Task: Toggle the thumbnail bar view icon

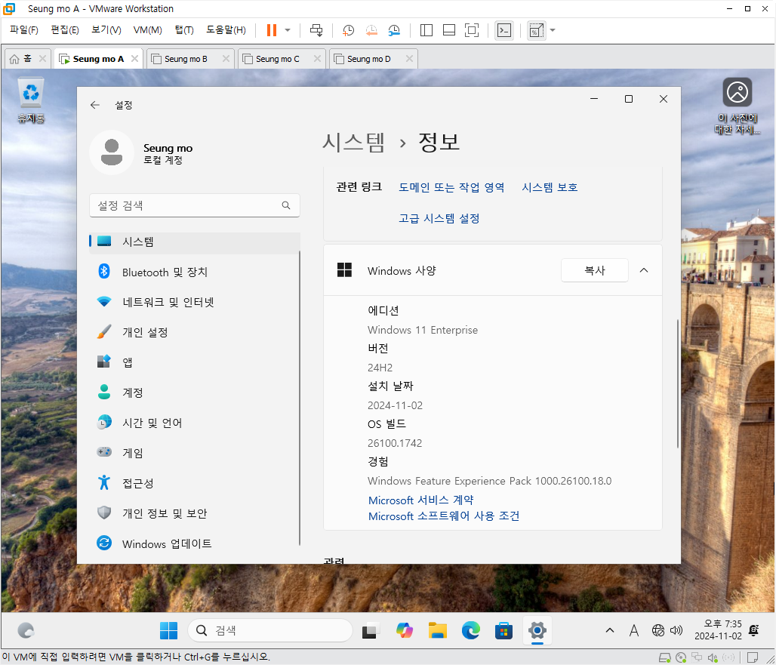Action: (x=449, y=30)
